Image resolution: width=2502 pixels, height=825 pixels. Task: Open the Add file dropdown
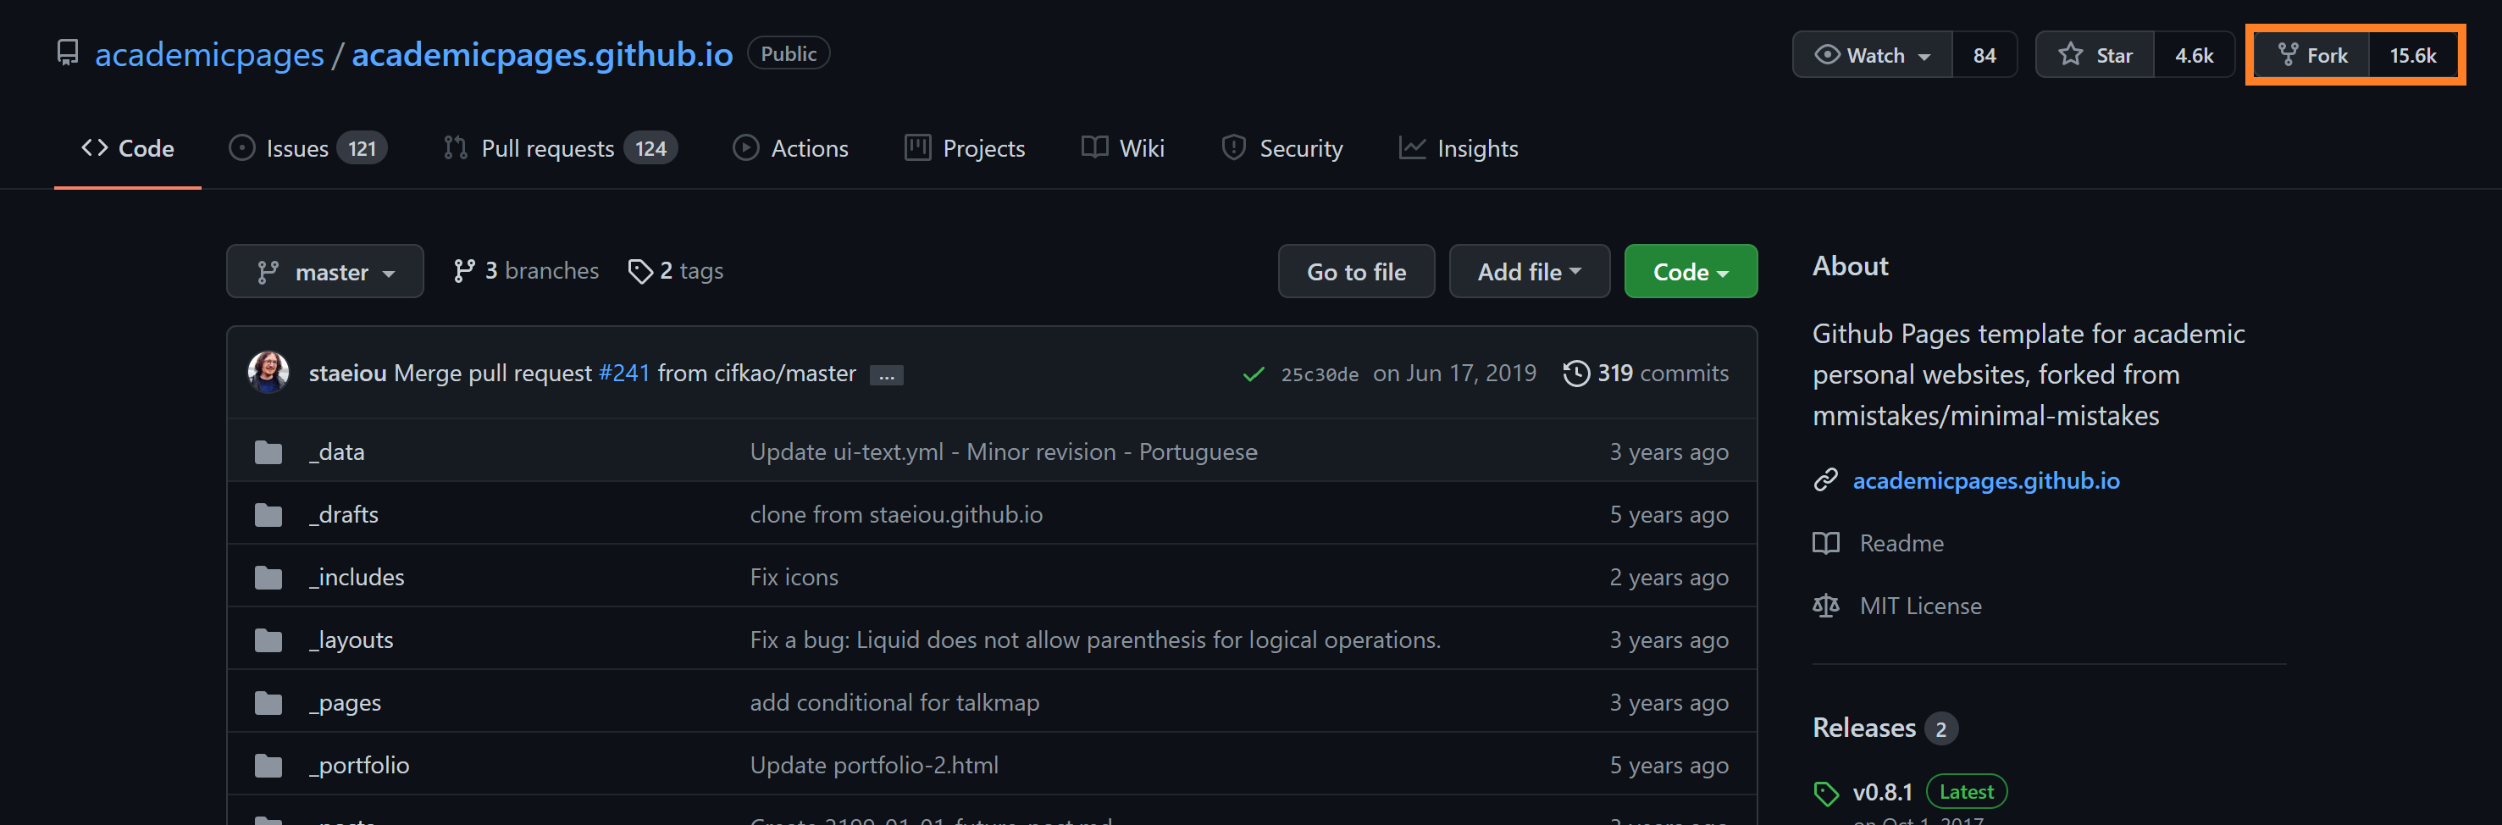[x=1528, y=272]
